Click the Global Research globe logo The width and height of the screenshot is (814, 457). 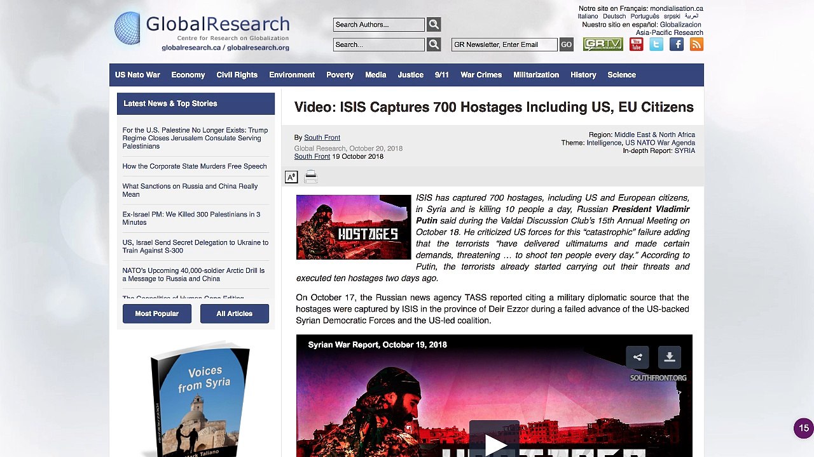point(127,29)
